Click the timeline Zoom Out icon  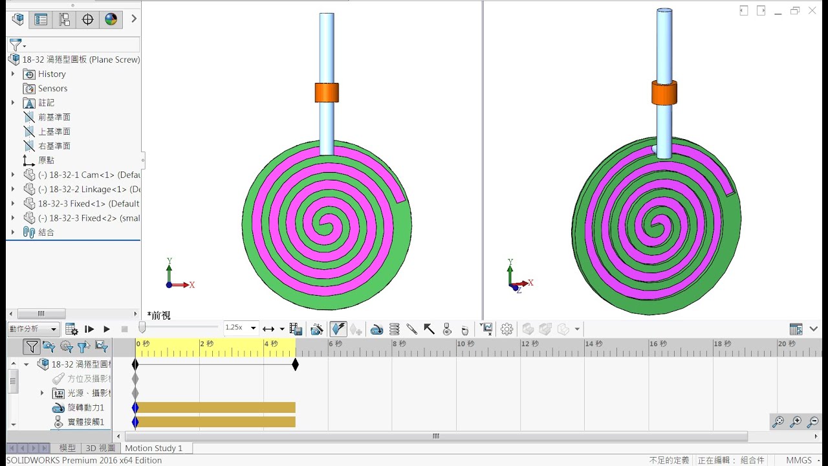coord(813,422)
